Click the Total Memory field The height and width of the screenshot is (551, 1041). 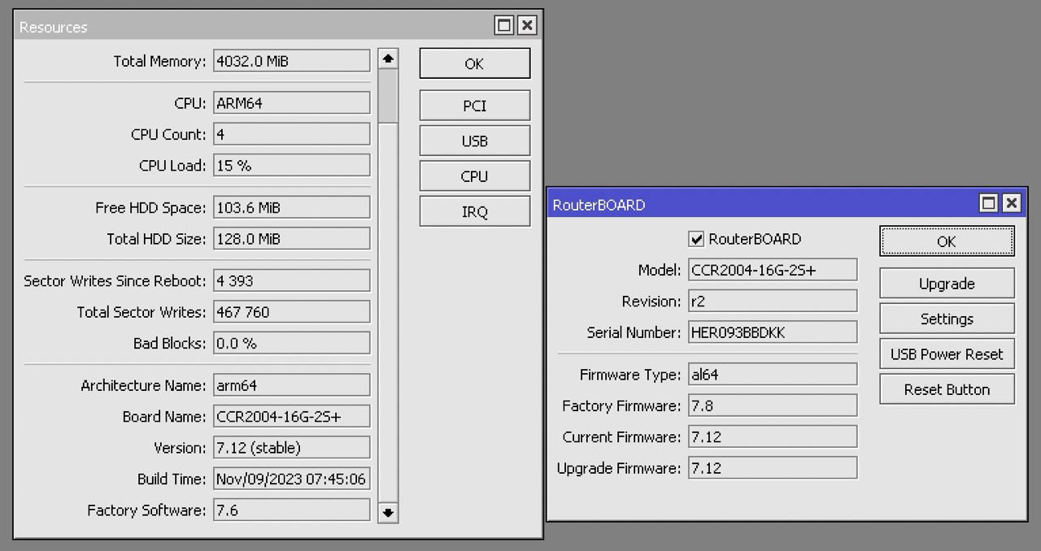(x=292, y=61)
